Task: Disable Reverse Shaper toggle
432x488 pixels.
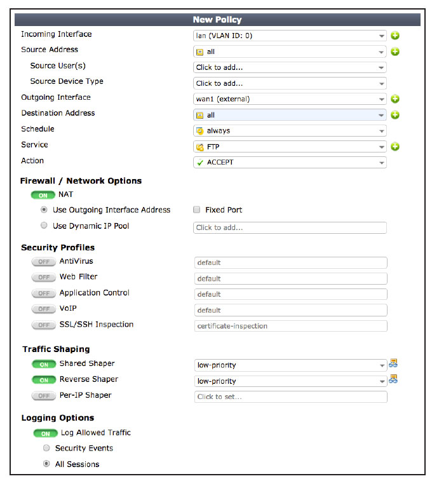Action: point(44,380)
